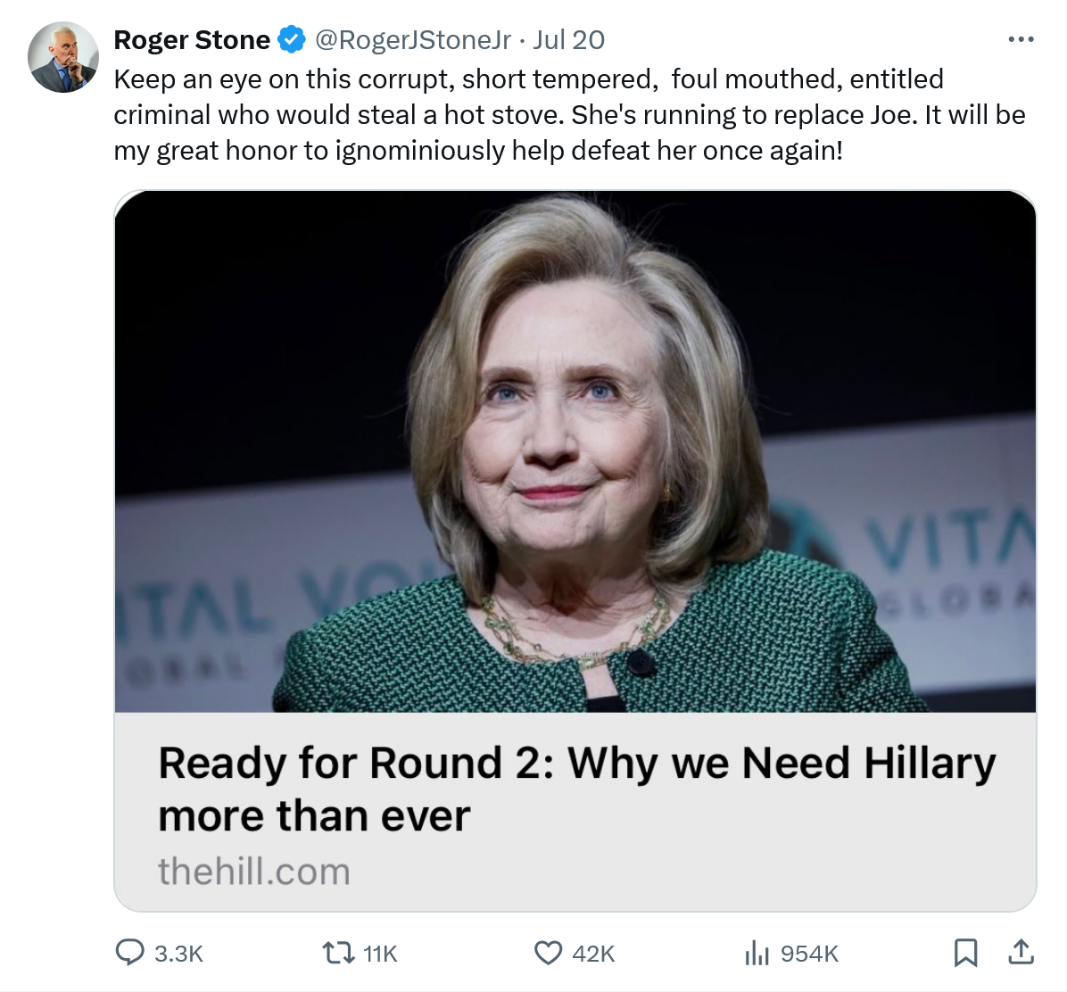Click the 11K reposts count
Viewport: 1067px width, 992px height.
pos(380,954)
